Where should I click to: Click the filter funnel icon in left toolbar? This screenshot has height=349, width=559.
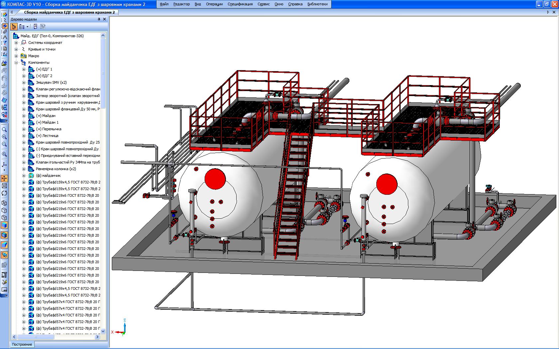pos(5,43)
